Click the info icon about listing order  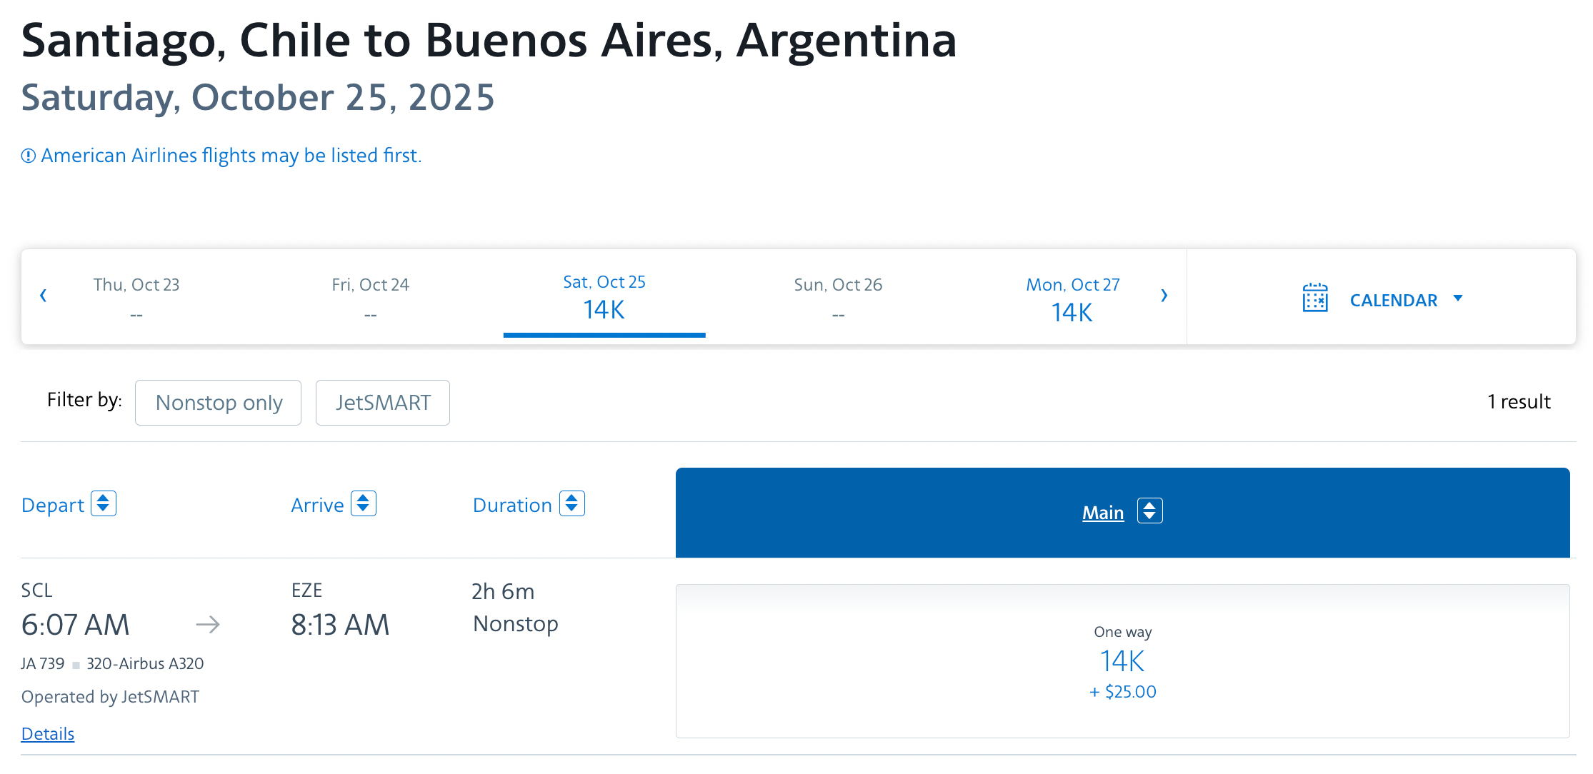pyautogui.click(x=27, y=155)
